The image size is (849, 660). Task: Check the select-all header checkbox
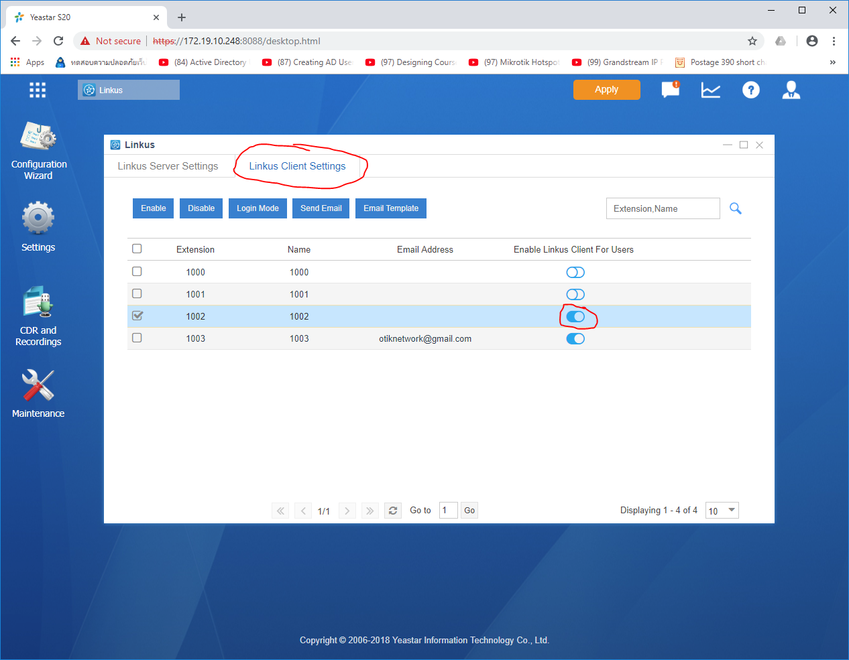[137, 249]
